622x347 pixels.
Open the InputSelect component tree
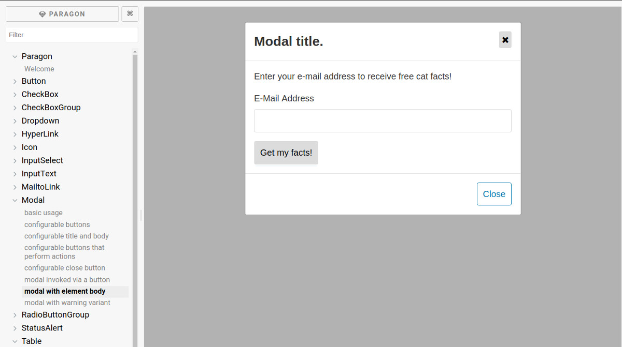coord(15,160)
